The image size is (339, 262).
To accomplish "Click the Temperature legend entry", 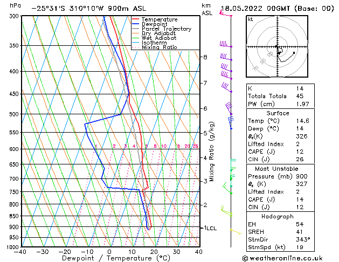I will pos(160,19).
